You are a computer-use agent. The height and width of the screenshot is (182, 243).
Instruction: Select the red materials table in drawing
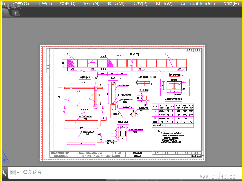point(173,116)
